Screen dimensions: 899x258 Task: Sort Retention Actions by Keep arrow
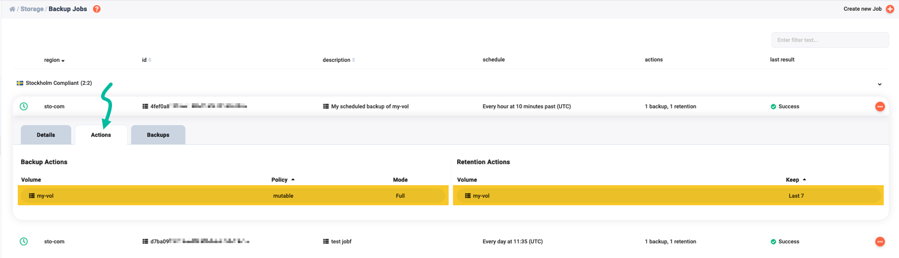[x=804, y=179]
